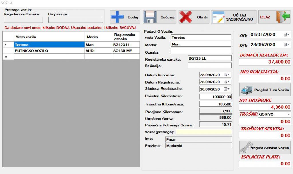Click the Učitaj Saobraćajnu document icon

tap(218, 17)
